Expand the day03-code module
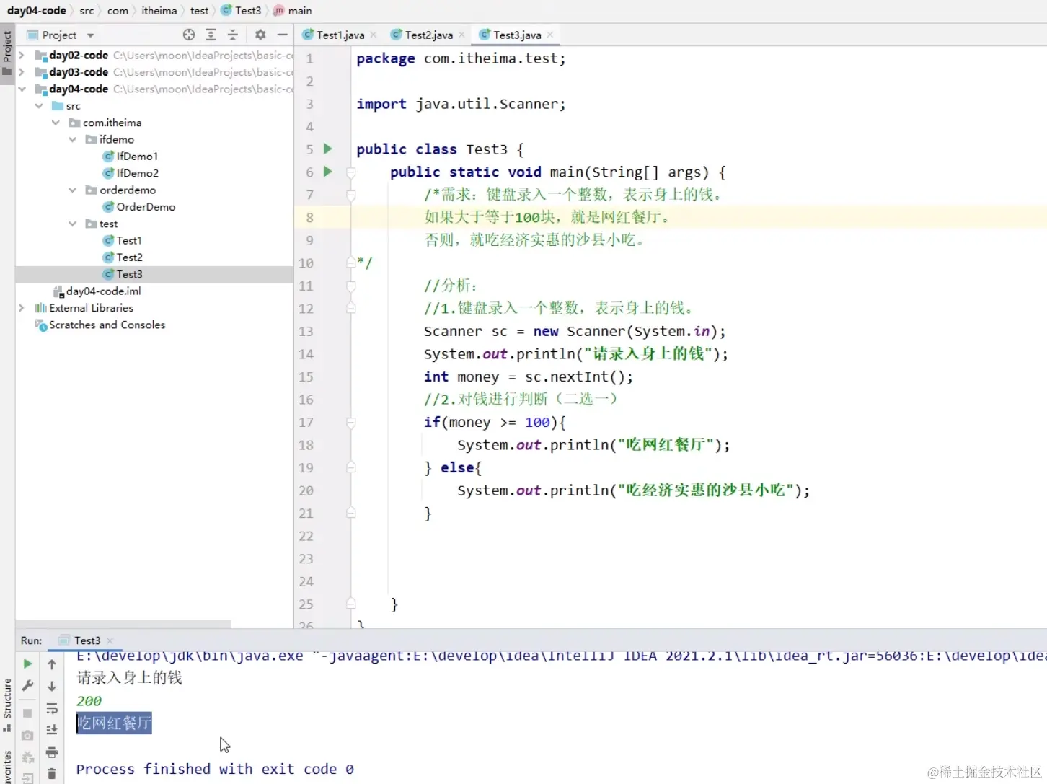The height and width of the screenshot is (784, 1047). 22,71
